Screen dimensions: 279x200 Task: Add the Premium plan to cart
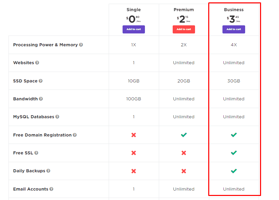(x=184, y=29)
